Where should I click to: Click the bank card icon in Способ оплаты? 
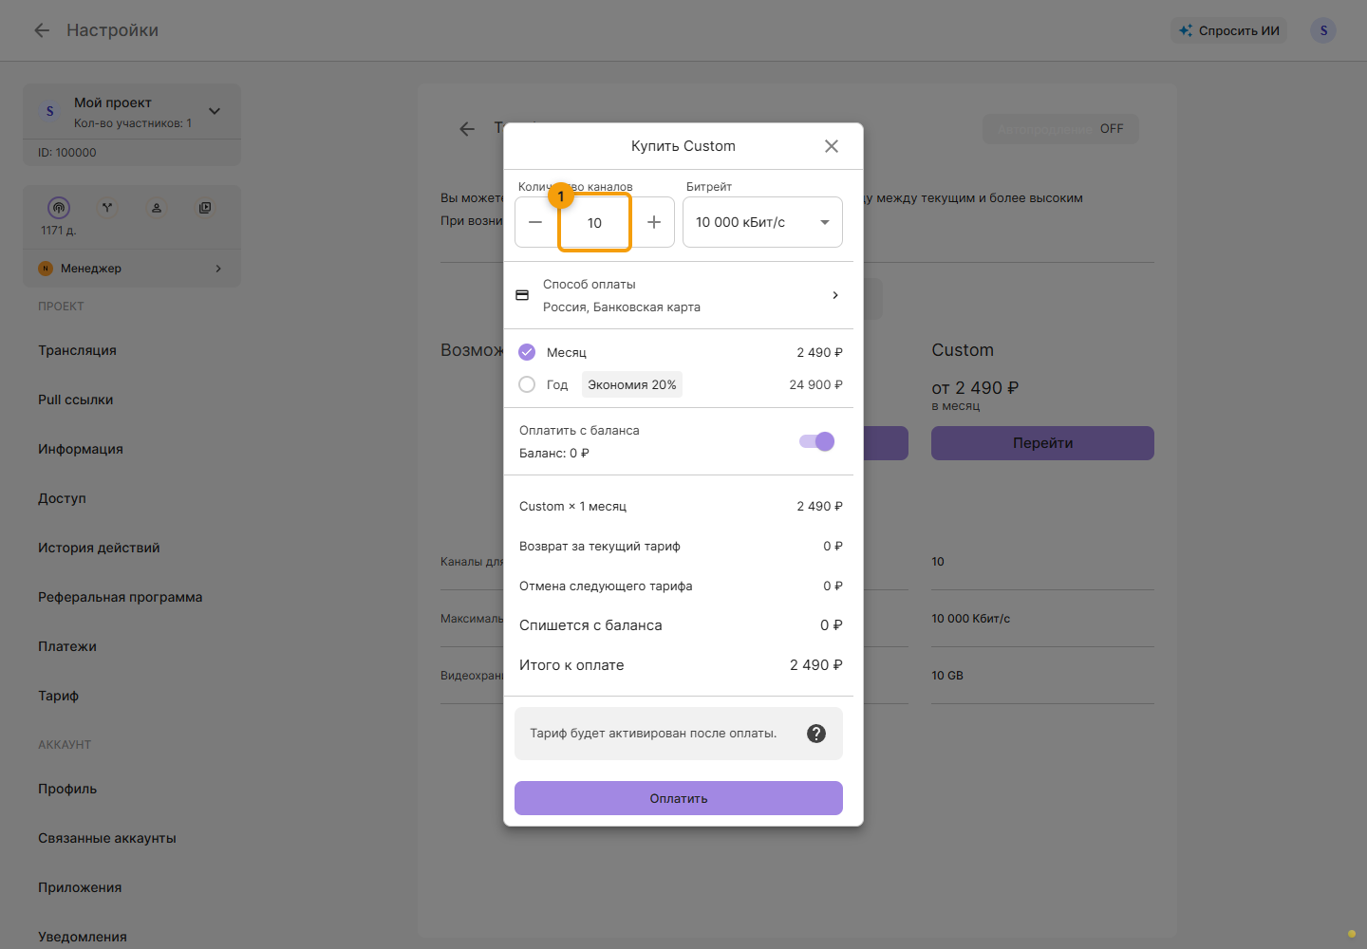(x=522, y=295)
